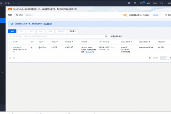171x114 pixels.
Task: Click the filter icon on 可用区 column header
Action: (x=57, y=42)
